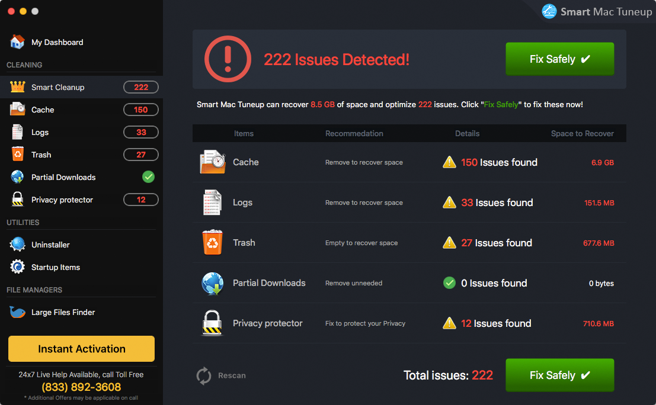656x405 pixels.
Task: Select Partial Downloads label in sidebar
Action: pos(63,177)
